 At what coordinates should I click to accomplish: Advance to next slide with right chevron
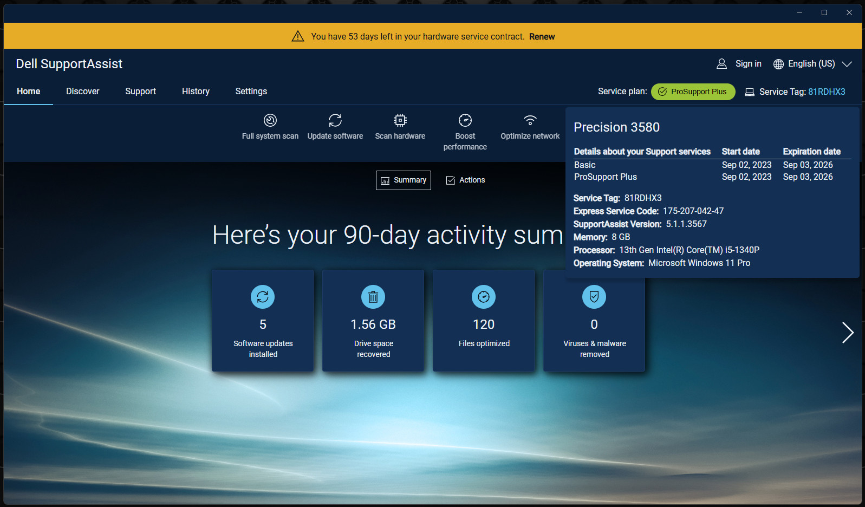pyautogui.click(x=848, y=333)
